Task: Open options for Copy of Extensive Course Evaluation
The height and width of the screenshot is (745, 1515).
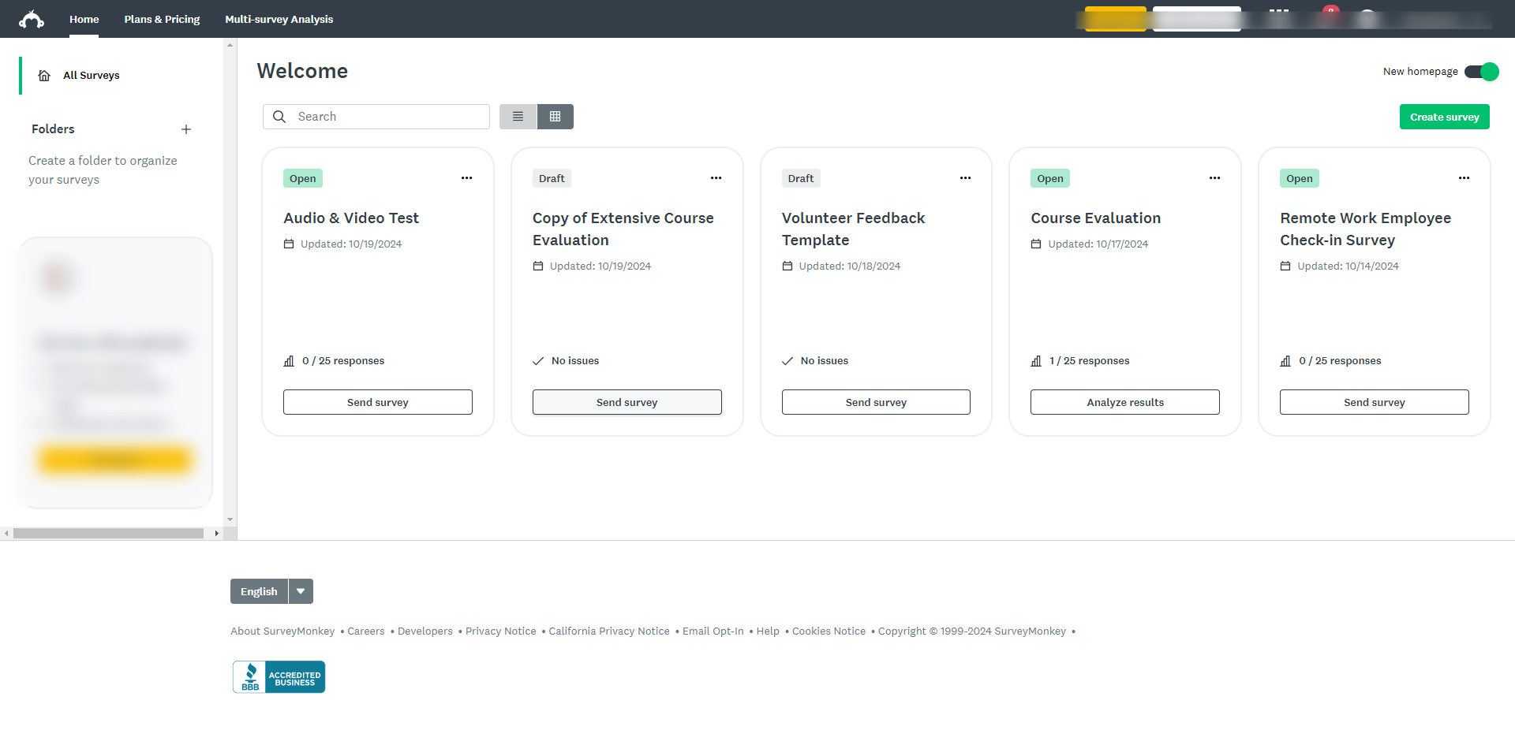Action: coord(716,178)
